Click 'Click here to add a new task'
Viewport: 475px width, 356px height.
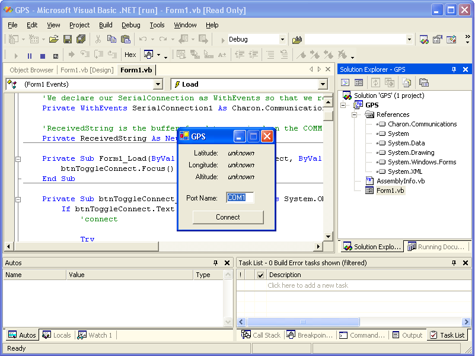click(308, 285)
